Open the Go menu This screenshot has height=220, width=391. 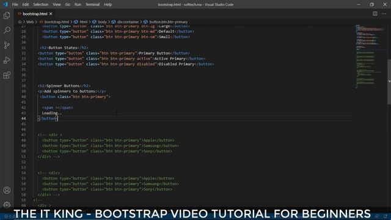(68, 4)
